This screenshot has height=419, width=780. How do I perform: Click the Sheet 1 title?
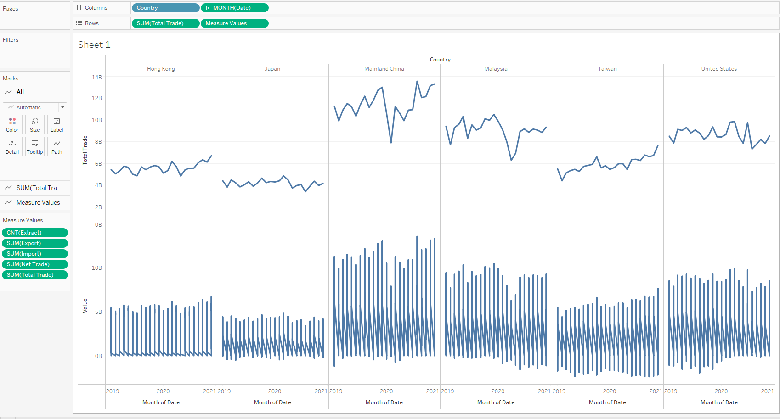pyautogui.click(x=94, y=45)
